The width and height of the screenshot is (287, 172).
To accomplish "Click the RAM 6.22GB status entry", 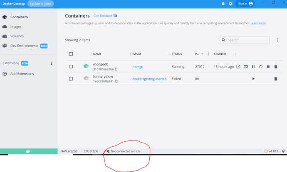I will [69, 151].
